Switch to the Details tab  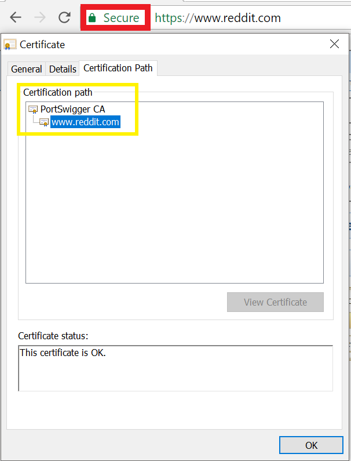(63, 69)
